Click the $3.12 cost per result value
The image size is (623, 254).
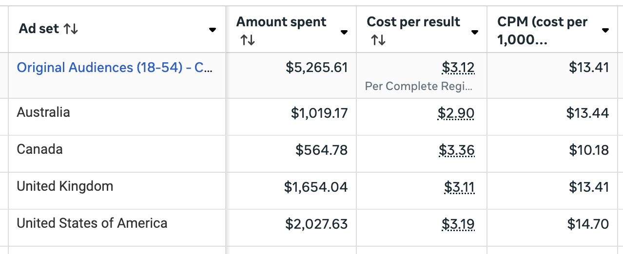pyautogui.click(x=458, y=67)
